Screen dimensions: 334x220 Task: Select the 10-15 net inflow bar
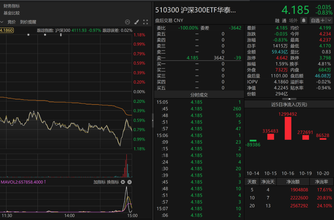271,137
